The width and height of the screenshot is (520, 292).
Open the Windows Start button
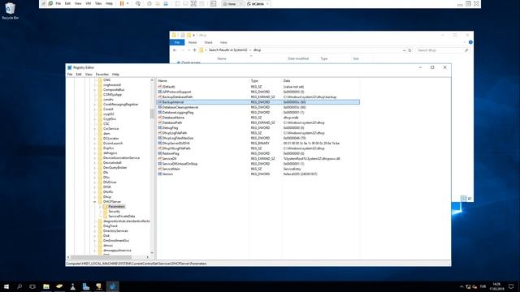pyautogui.click(x=6, y=286)
